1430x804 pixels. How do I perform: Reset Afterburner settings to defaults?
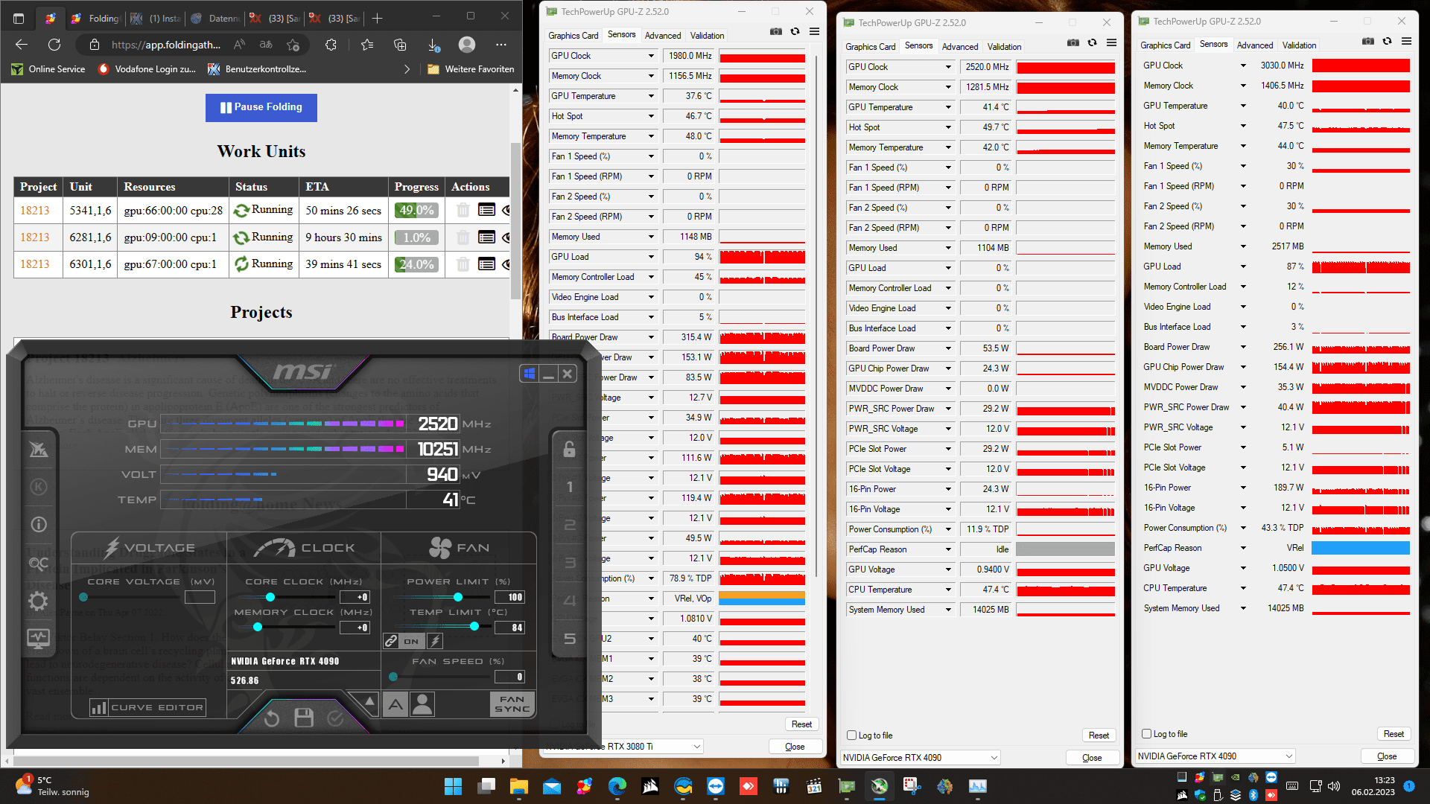coord(272,718)
